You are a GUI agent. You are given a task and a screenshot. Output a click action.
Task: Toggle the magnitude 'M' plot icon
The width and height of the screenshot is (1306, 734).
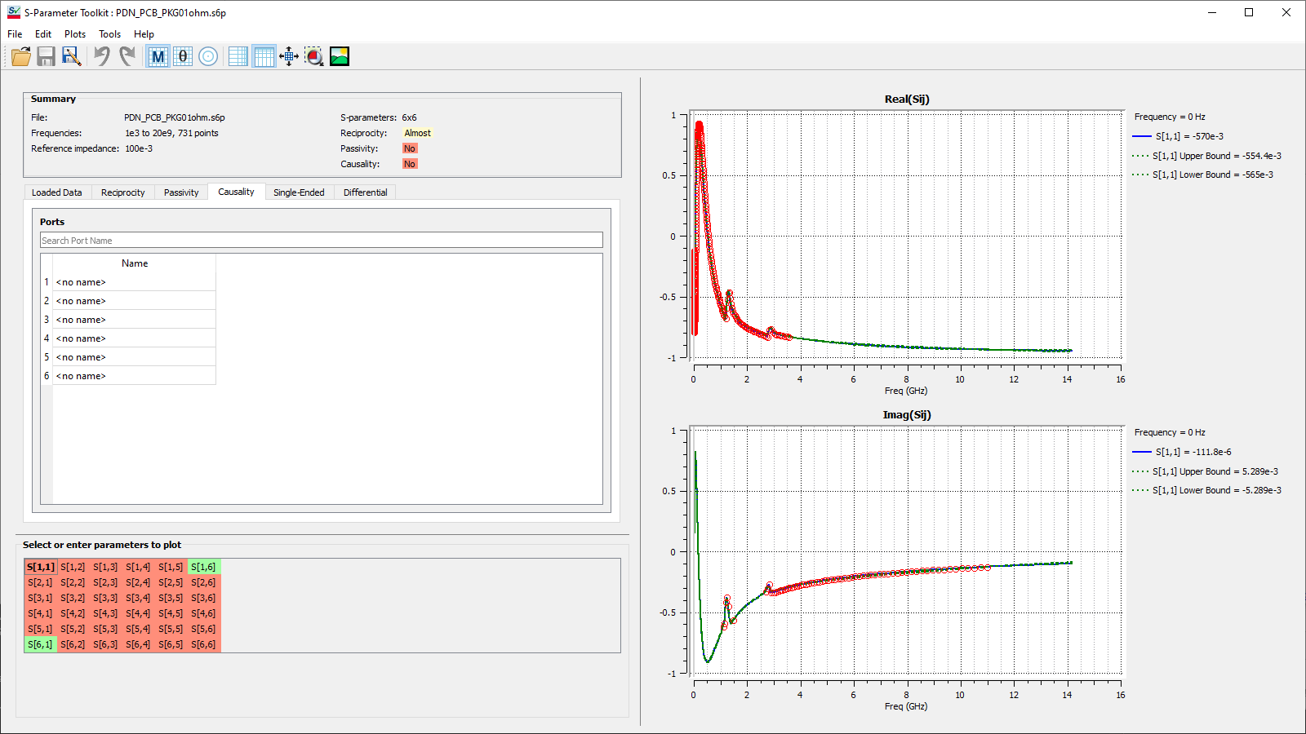pos(158,56)
